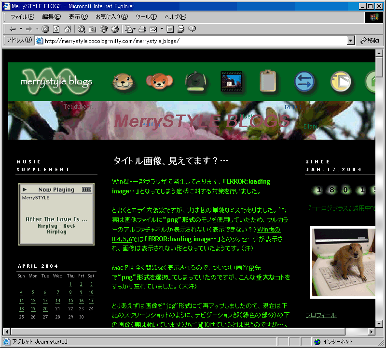Open the Edit button dropdown arrow
The width and height of the screenshot is (386, 348).
click(162, 29)
